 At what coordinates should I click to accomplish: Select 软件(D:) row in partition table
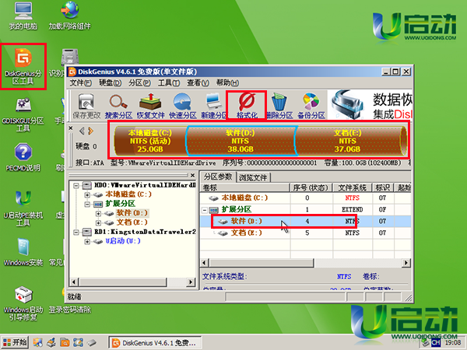(306, 222)
